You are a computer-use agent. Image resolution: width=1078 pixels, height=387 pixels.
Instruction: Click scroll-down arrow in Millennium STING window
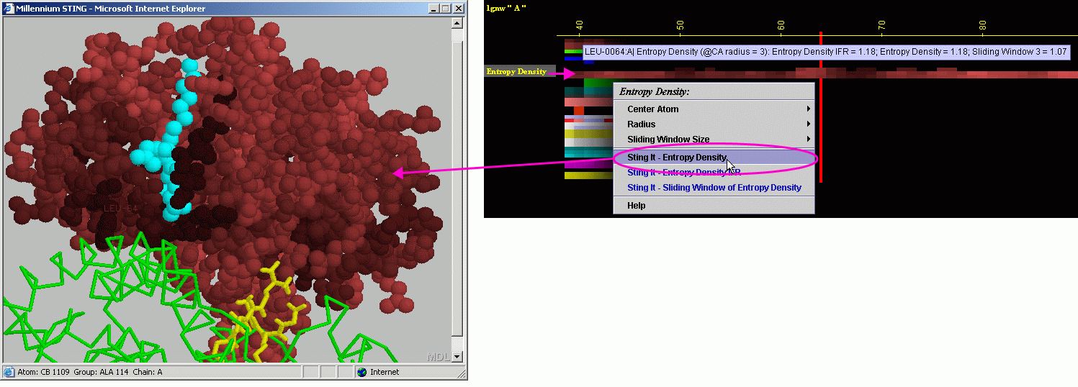tap(457, 356)
